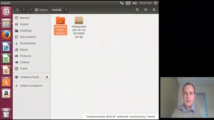Open Trash in the sidebar
Screen dimensions: 214x120
tap(31, 69)
